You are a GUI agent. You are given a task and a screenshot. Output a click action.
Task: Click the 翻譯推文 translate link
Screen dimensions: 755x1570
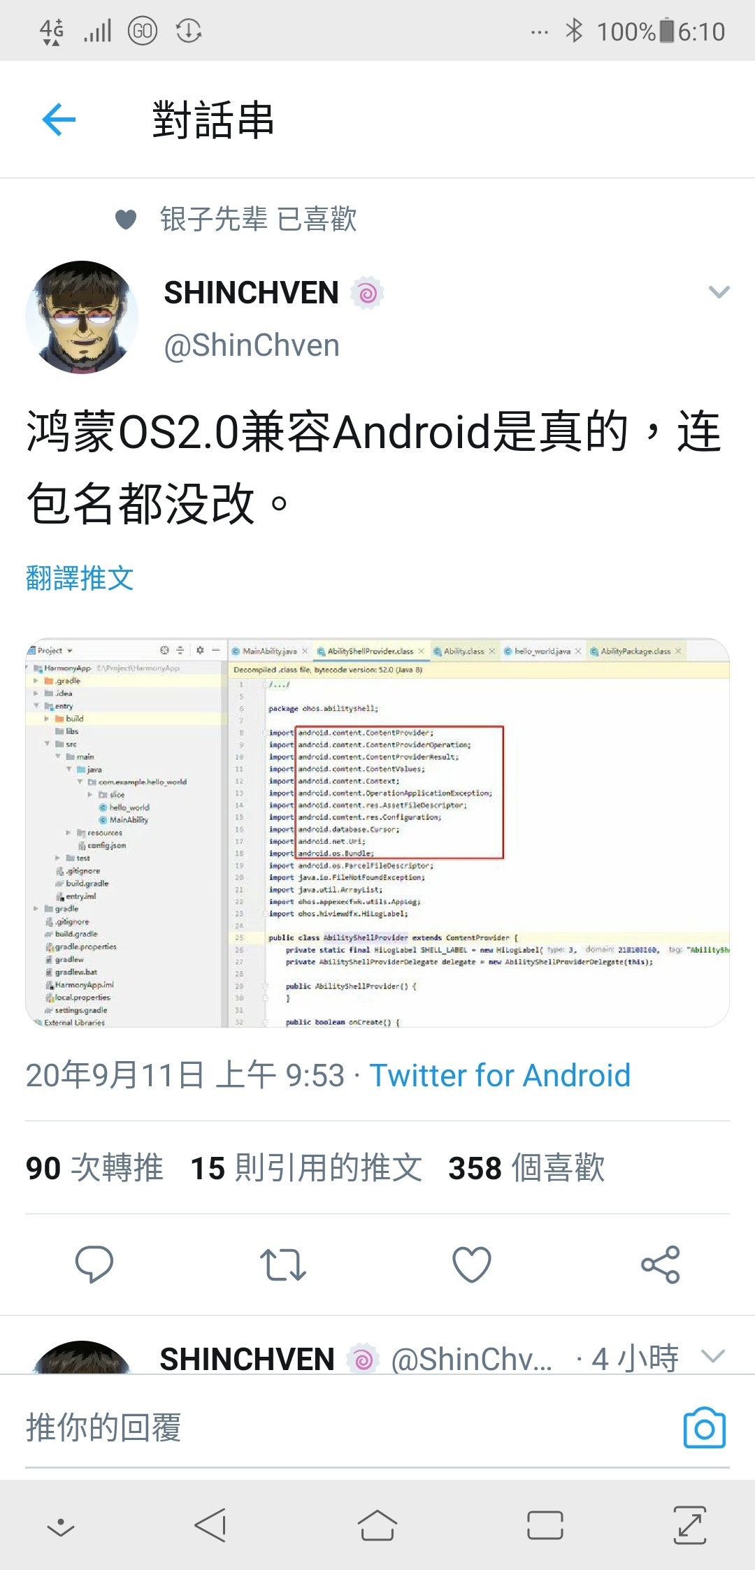coord(80,578)
